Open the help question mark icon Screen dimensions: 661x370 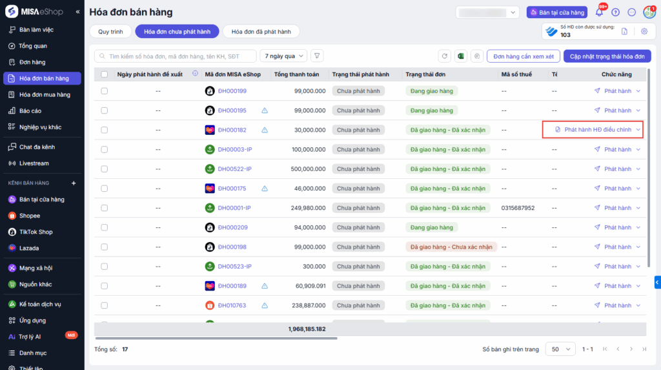coord(615,12)
